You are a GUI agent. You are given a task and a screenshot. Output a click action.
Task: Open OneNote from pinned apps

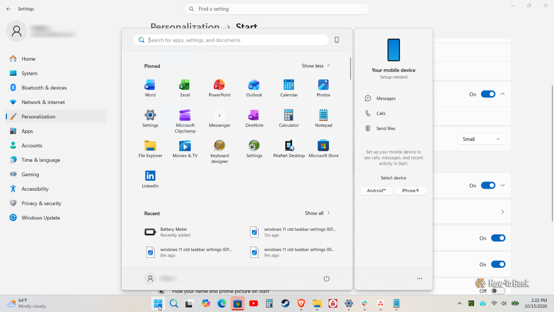(x=254, y=118)
